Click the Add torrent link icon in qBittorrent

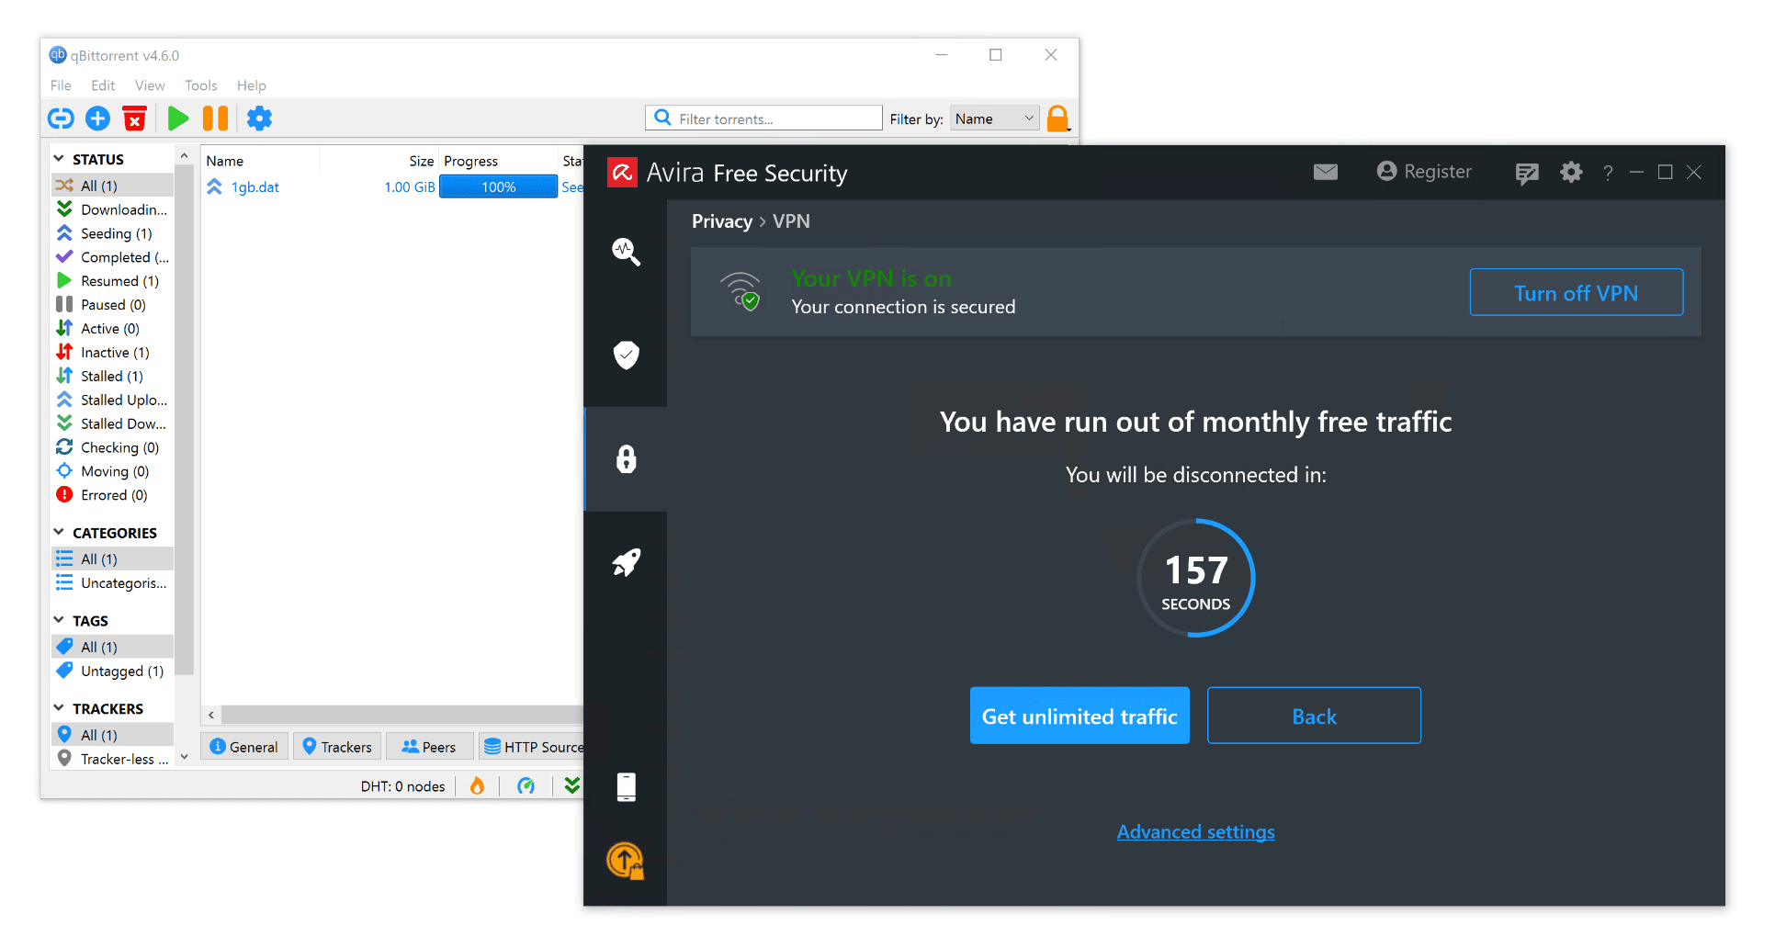pyautogui.click(x=61, y=118)
